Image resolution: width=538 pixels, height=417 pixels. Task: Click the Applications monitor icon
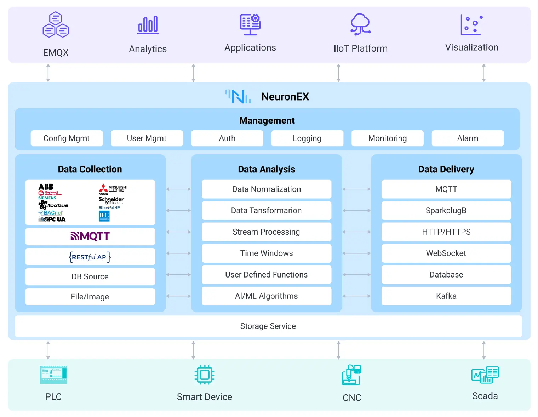click(250, 24)
